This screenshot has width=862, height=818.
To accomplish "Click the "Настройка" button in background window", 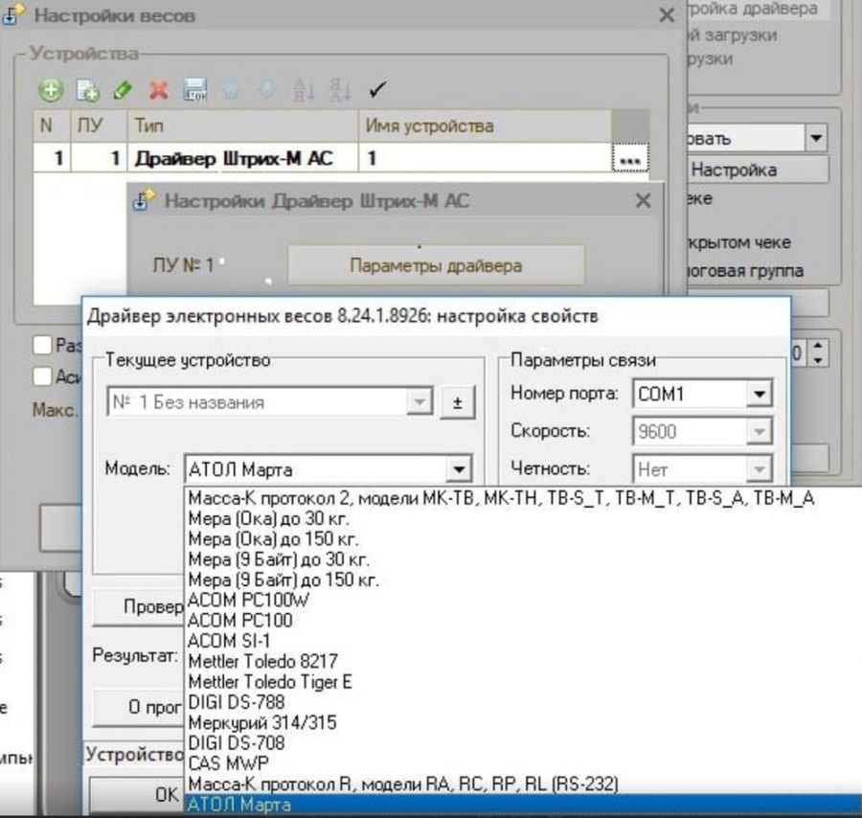I will pos(758,170).
